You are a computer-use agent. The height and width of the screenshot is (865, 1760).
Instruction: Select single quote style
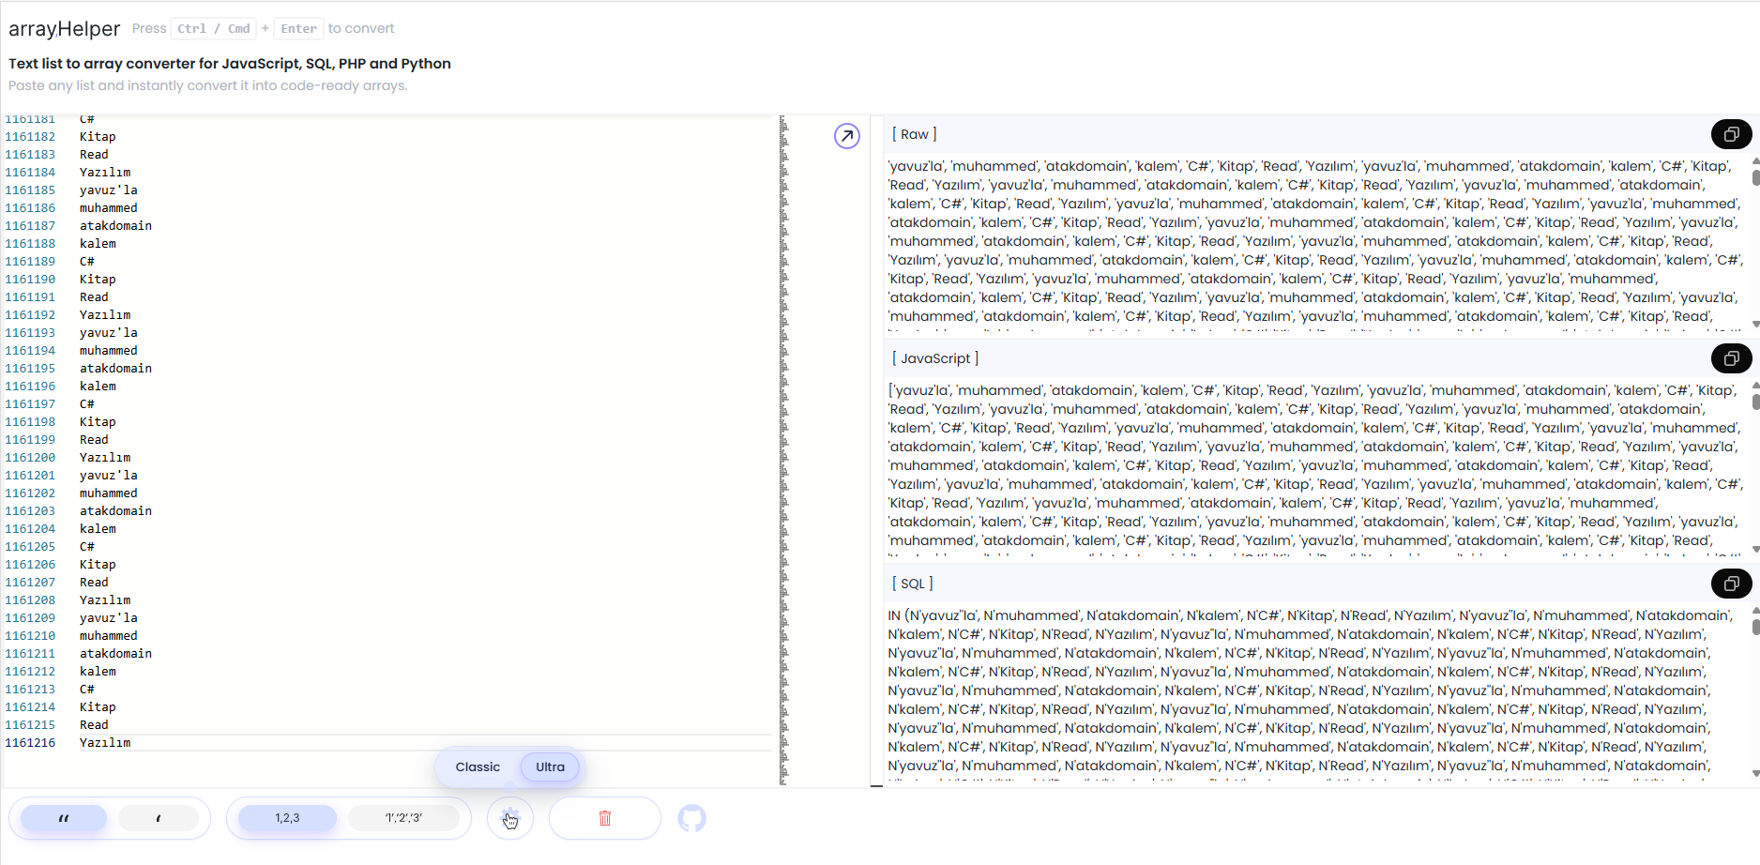pos(158,818)
